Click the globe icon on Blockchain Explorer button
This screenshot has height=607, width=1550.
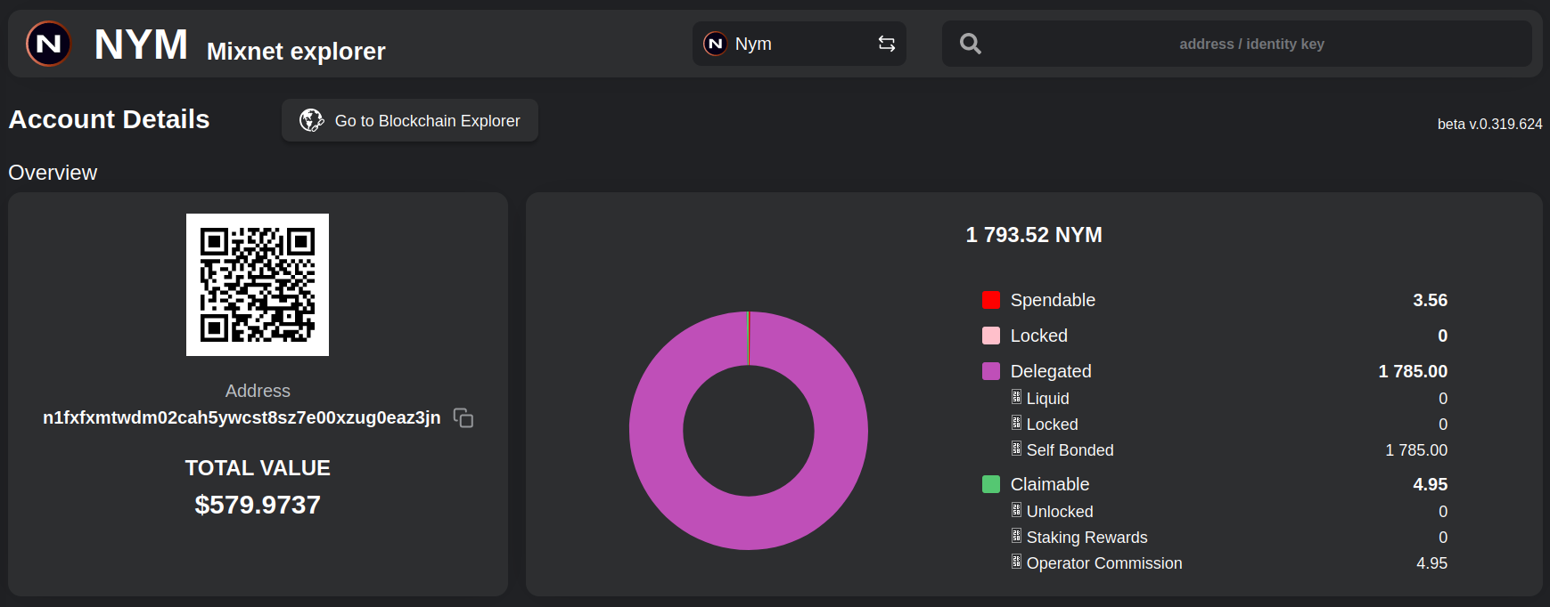[x=311, y=120]
